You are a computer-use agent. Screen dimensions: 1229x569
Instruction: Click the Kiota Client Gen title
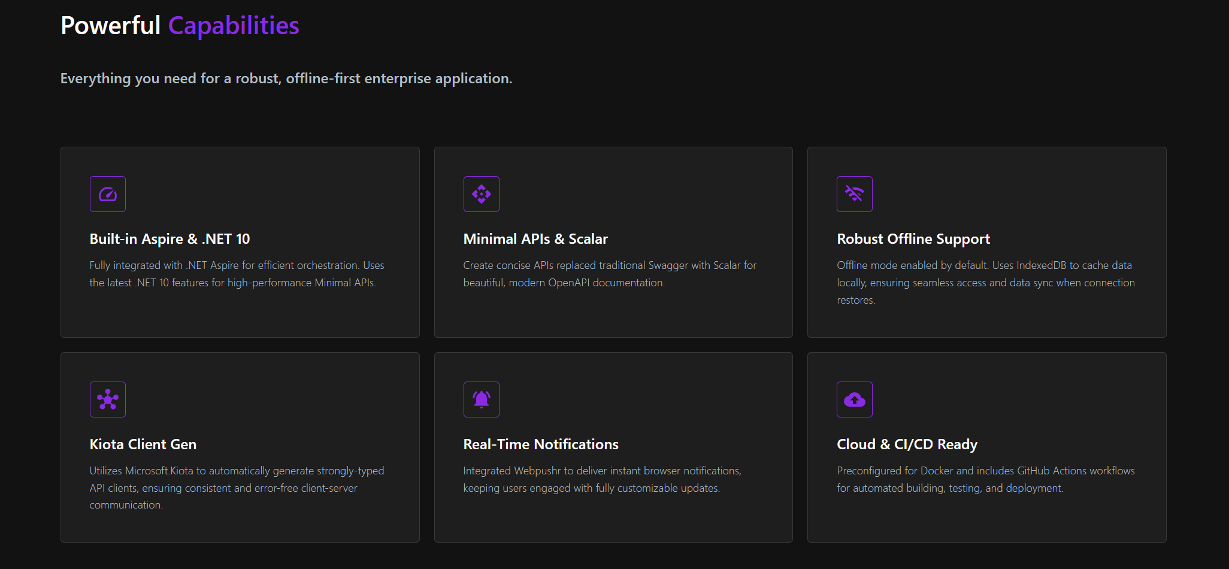click(x=143, y=444)
